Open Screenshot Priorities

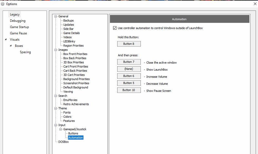pyautogui.click(x=76, y=83)
